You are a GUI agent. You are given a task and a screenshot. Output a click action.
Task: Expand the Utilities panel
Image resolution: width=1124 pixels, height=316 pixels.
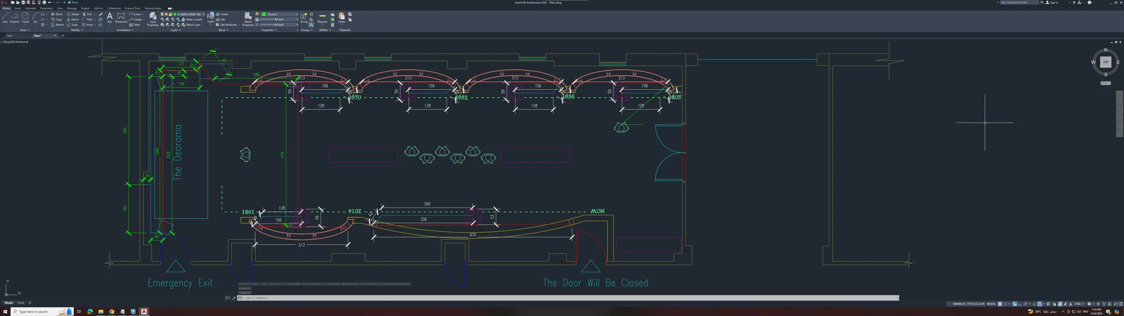click(x=325, y=30)
